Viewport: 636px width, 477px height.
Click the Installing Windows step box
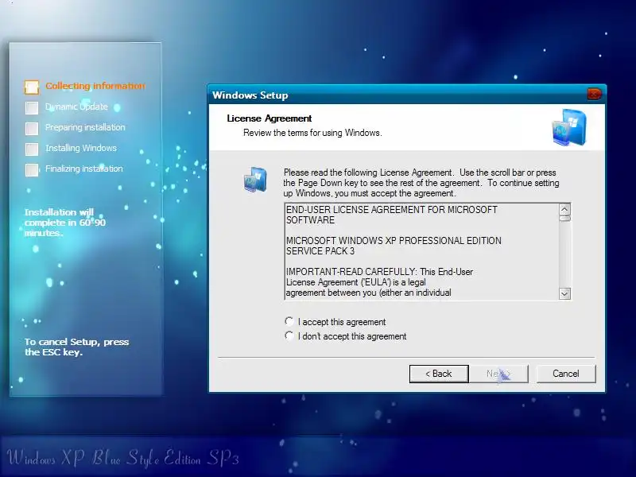point(32,149)
